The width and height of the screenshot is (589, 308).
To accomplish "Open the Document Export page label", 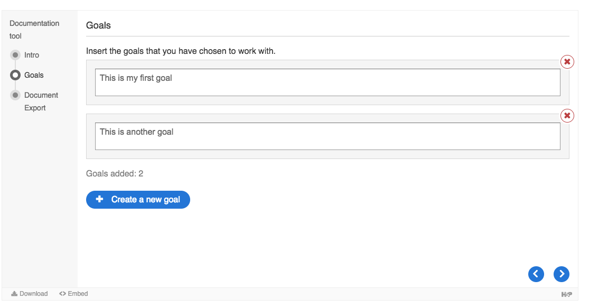I will [41, 101].
